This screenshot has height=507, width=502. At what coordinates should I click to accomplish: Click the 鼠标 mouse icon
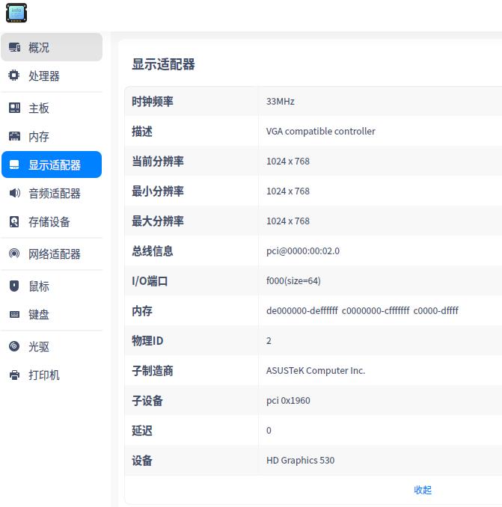pyautogui.click(x=14, y=286)
